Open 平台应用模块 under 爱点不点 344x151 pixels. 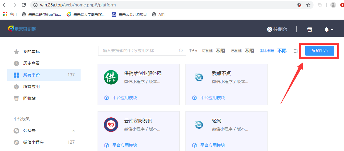(x=212, y=98)
